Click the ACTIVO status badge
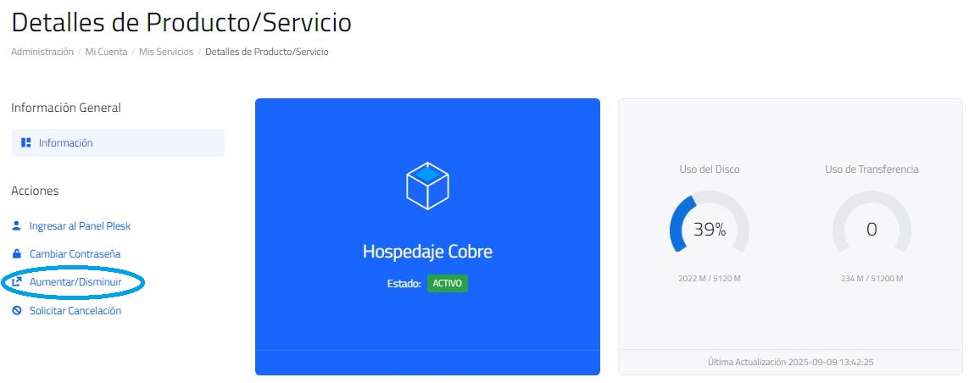969x383 pixels. point(448,284)
